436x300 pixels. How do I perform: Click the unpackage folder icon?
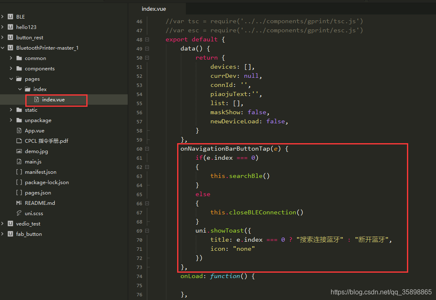coord(19,120)
